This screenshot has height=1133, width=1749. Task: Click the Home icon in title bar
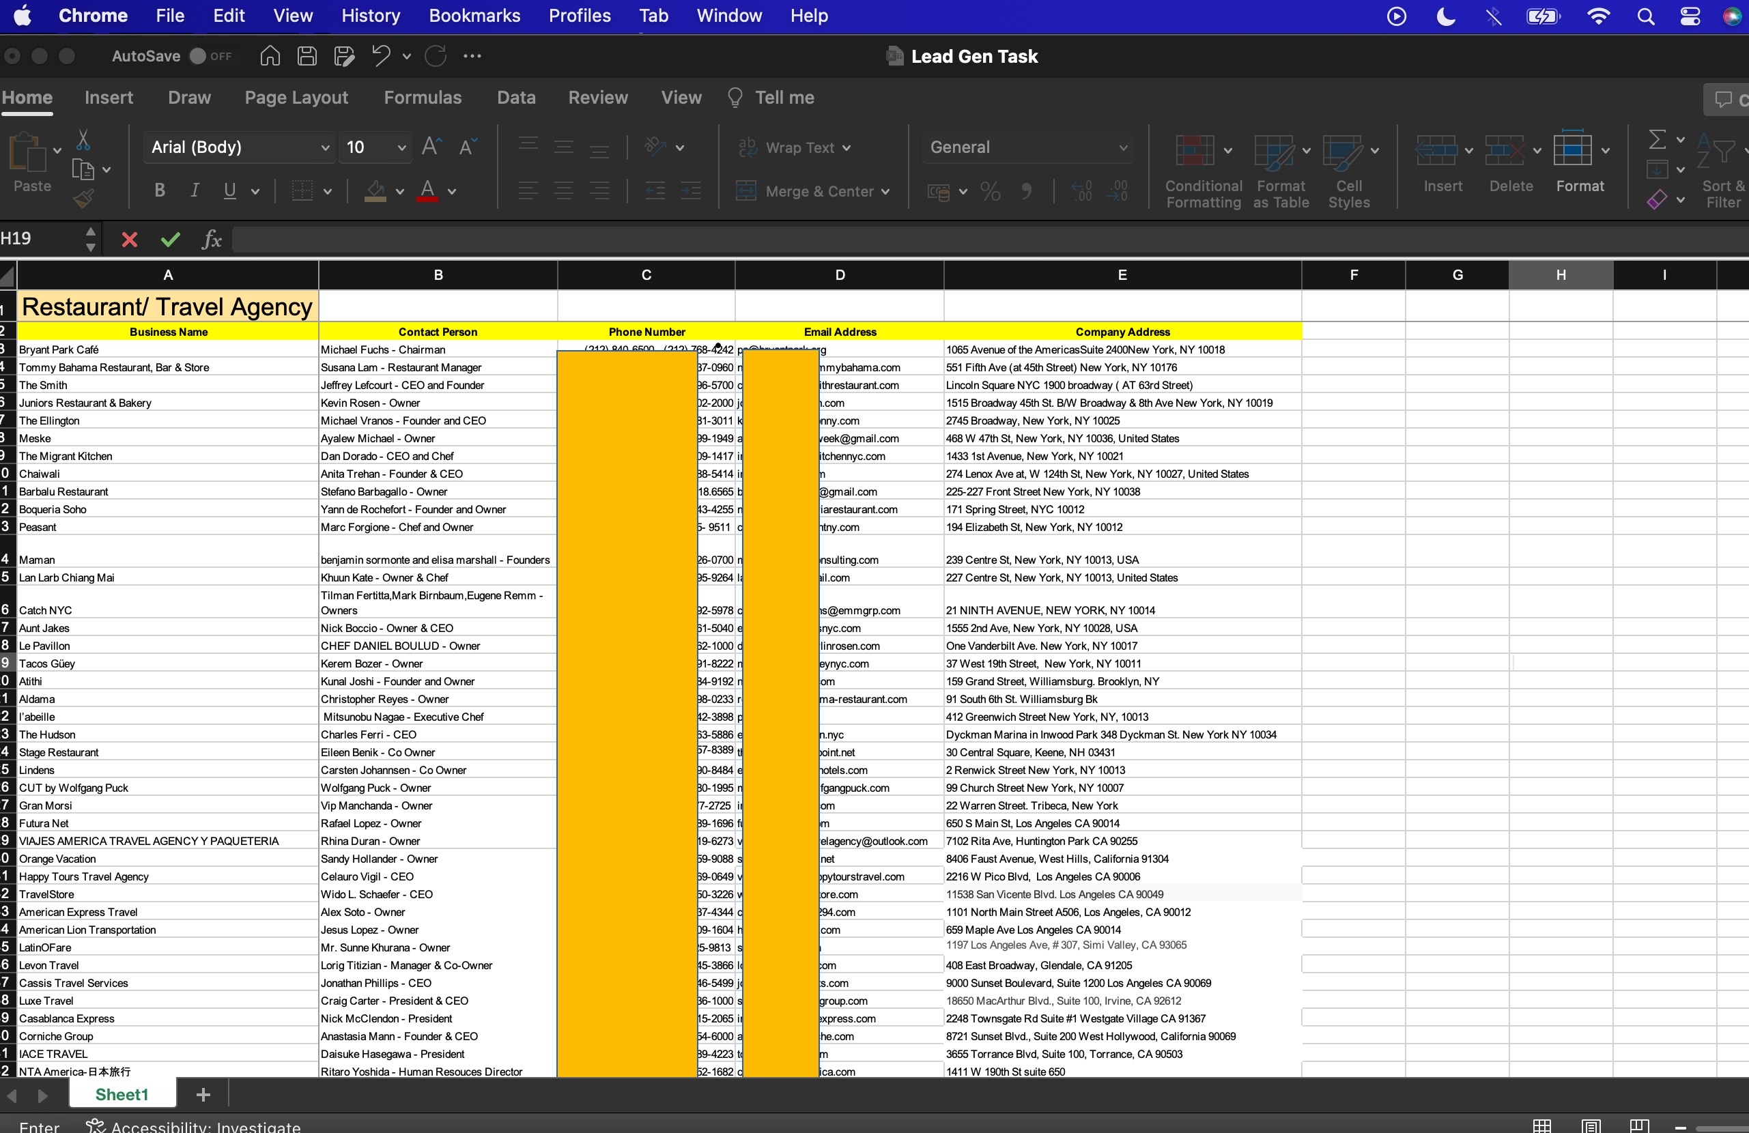(x=270, y=56)
